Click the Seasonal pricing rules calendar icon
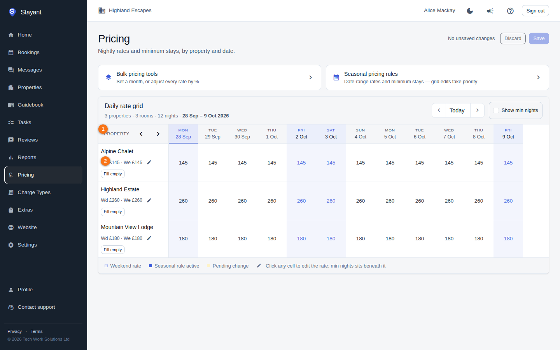This screenshot has width=560, height=350. (x=336, y=77)
